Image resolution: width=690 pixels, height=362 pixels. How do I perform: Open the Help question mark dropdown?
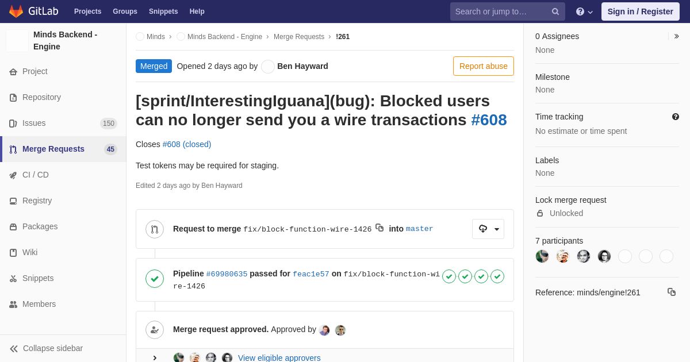[584, 11]
